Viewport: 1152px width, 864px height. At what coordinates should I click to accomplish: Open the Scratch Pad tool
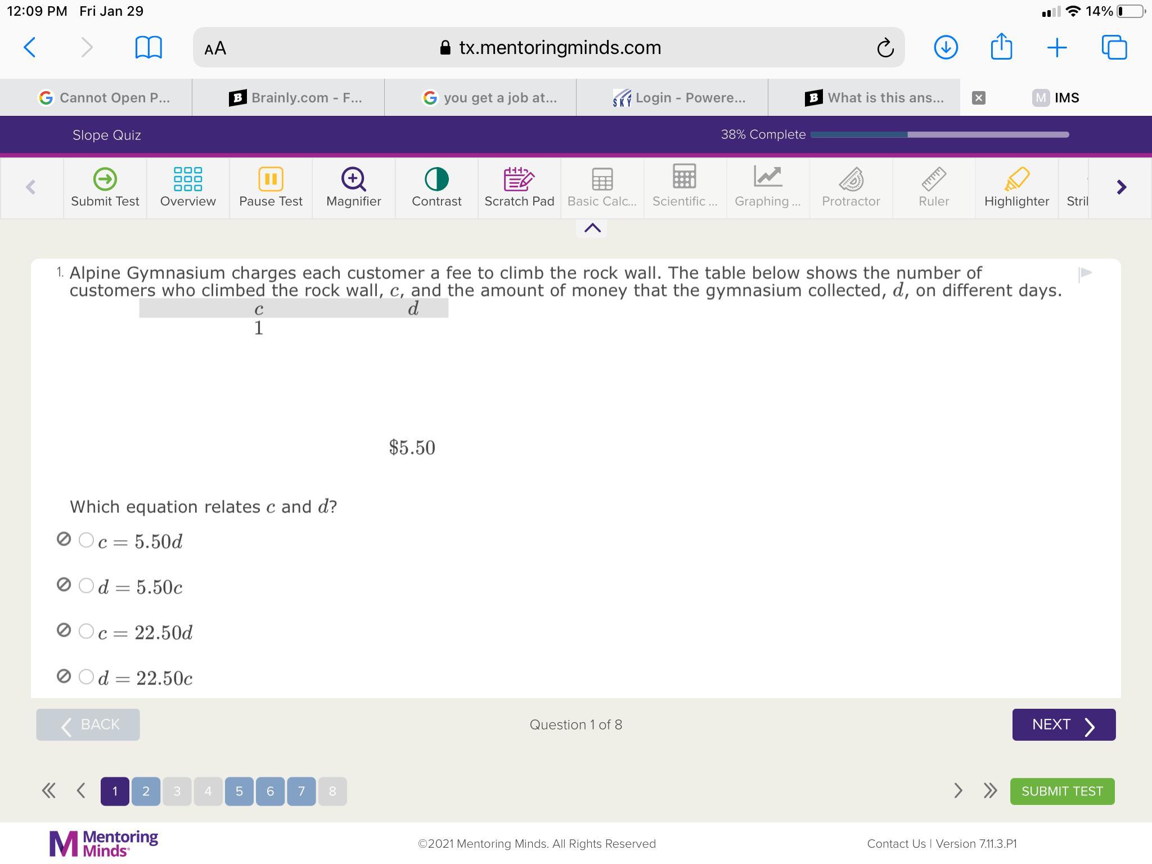coord(519,187)
